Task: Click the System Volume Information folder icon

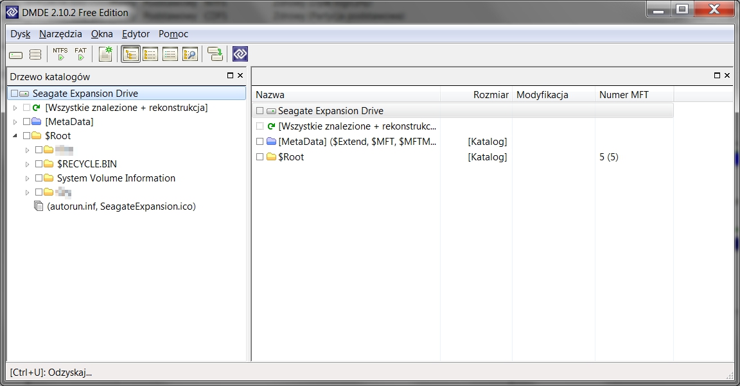Action: (49, 178)
